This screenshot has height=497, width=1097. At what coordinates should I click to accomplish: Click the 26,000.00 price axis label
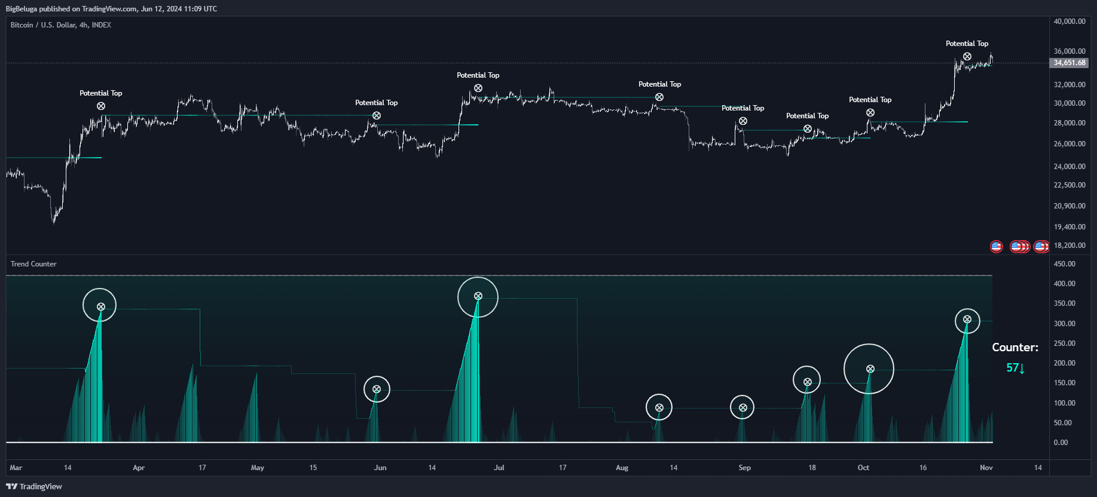1070,144
